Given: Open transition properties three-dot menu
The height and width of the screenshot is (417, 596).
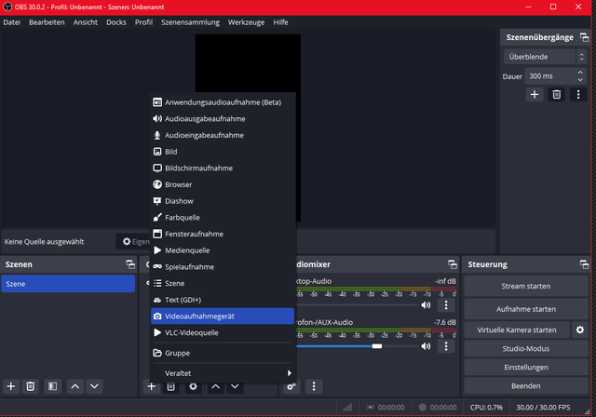Looking at the screenshot, I should click(578, 94).
